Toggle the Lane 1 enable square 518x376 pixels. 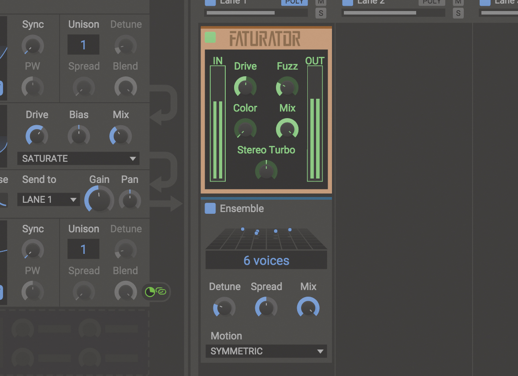pyautogui.click(x=210, y=3)
